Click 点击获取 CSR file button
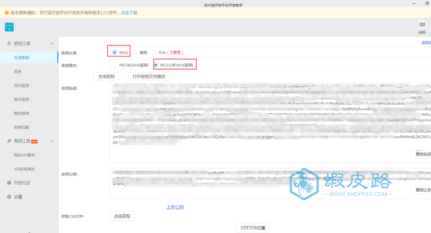This screenshot has height=233, width=431. click(x=122, y=216)
